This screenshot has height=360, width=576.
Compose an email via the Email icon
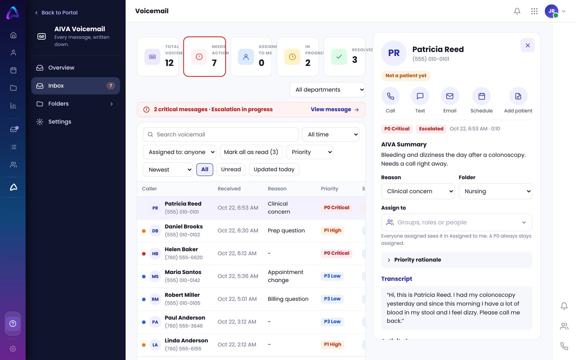[450, 96]
